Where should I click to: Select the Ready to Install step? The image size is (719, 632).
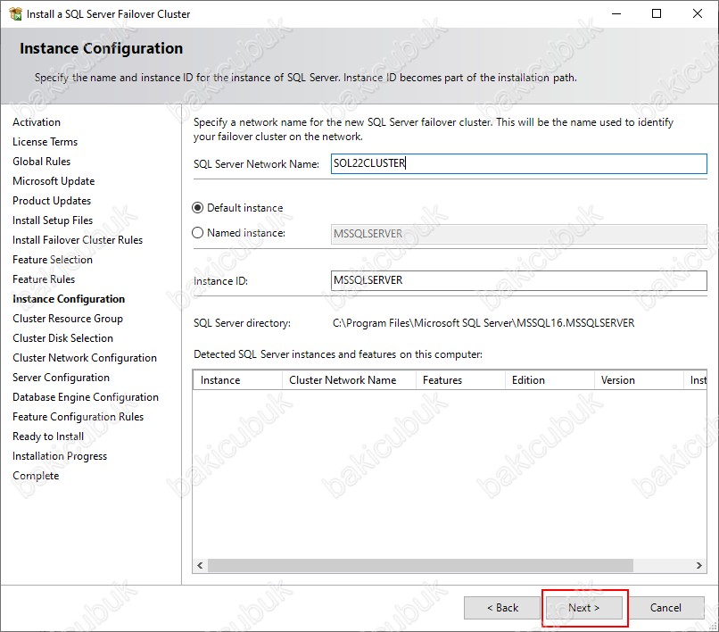48,437
